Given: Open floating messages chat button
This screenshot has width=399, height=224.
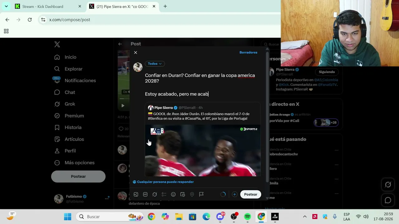Looking at the screenshot, I should point(388,200).
